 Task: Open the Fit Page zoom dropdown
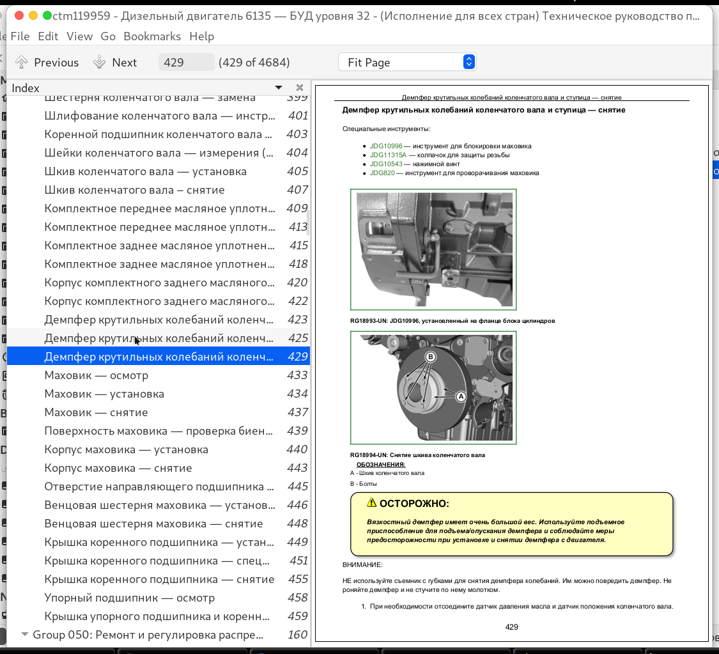point(407,62)
